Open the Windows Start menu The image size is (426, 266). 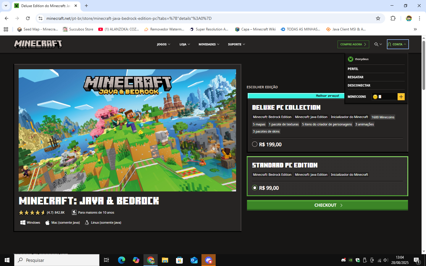pyautogui.click(x=7, y=260)
